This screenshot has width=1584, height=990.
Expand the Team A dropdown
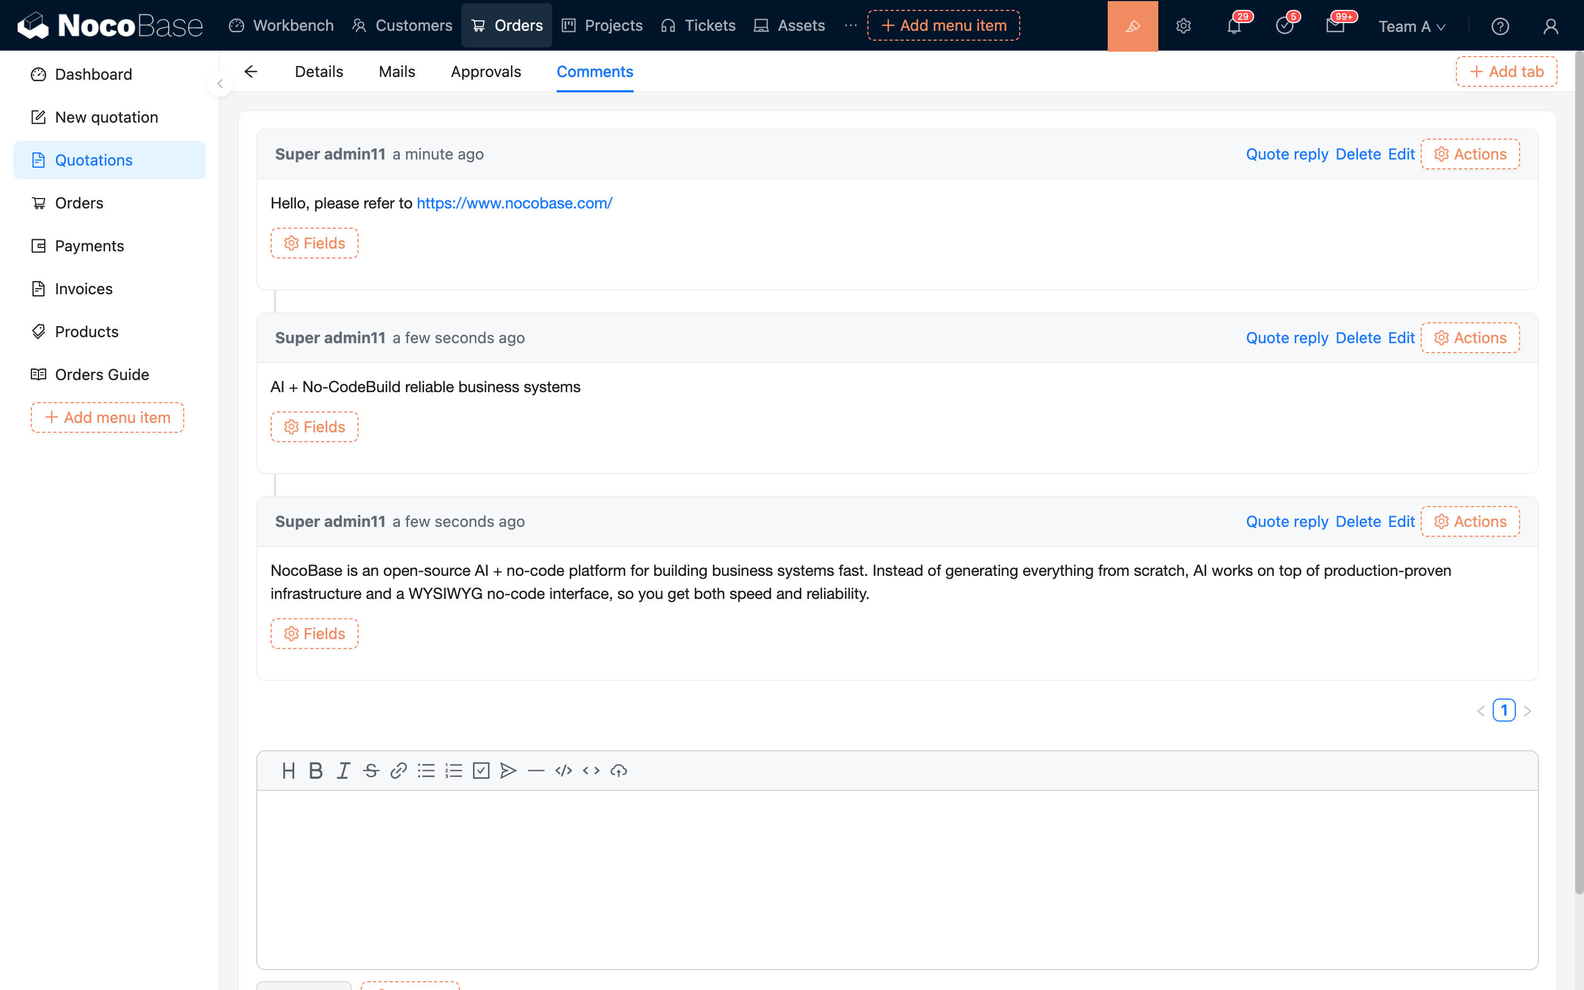pyautogui.click(x=1412, y=26)
